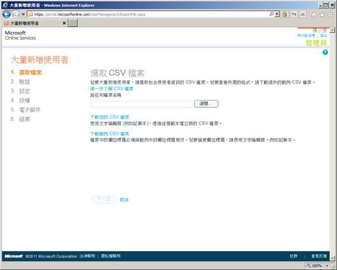Open Favorites star icon
This screenshot has height=270, width=337.
(x=322, y=15)
